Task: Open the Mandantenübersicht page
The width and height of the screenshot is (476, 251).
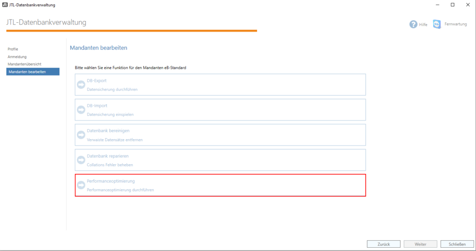Action: pos(24,64)
